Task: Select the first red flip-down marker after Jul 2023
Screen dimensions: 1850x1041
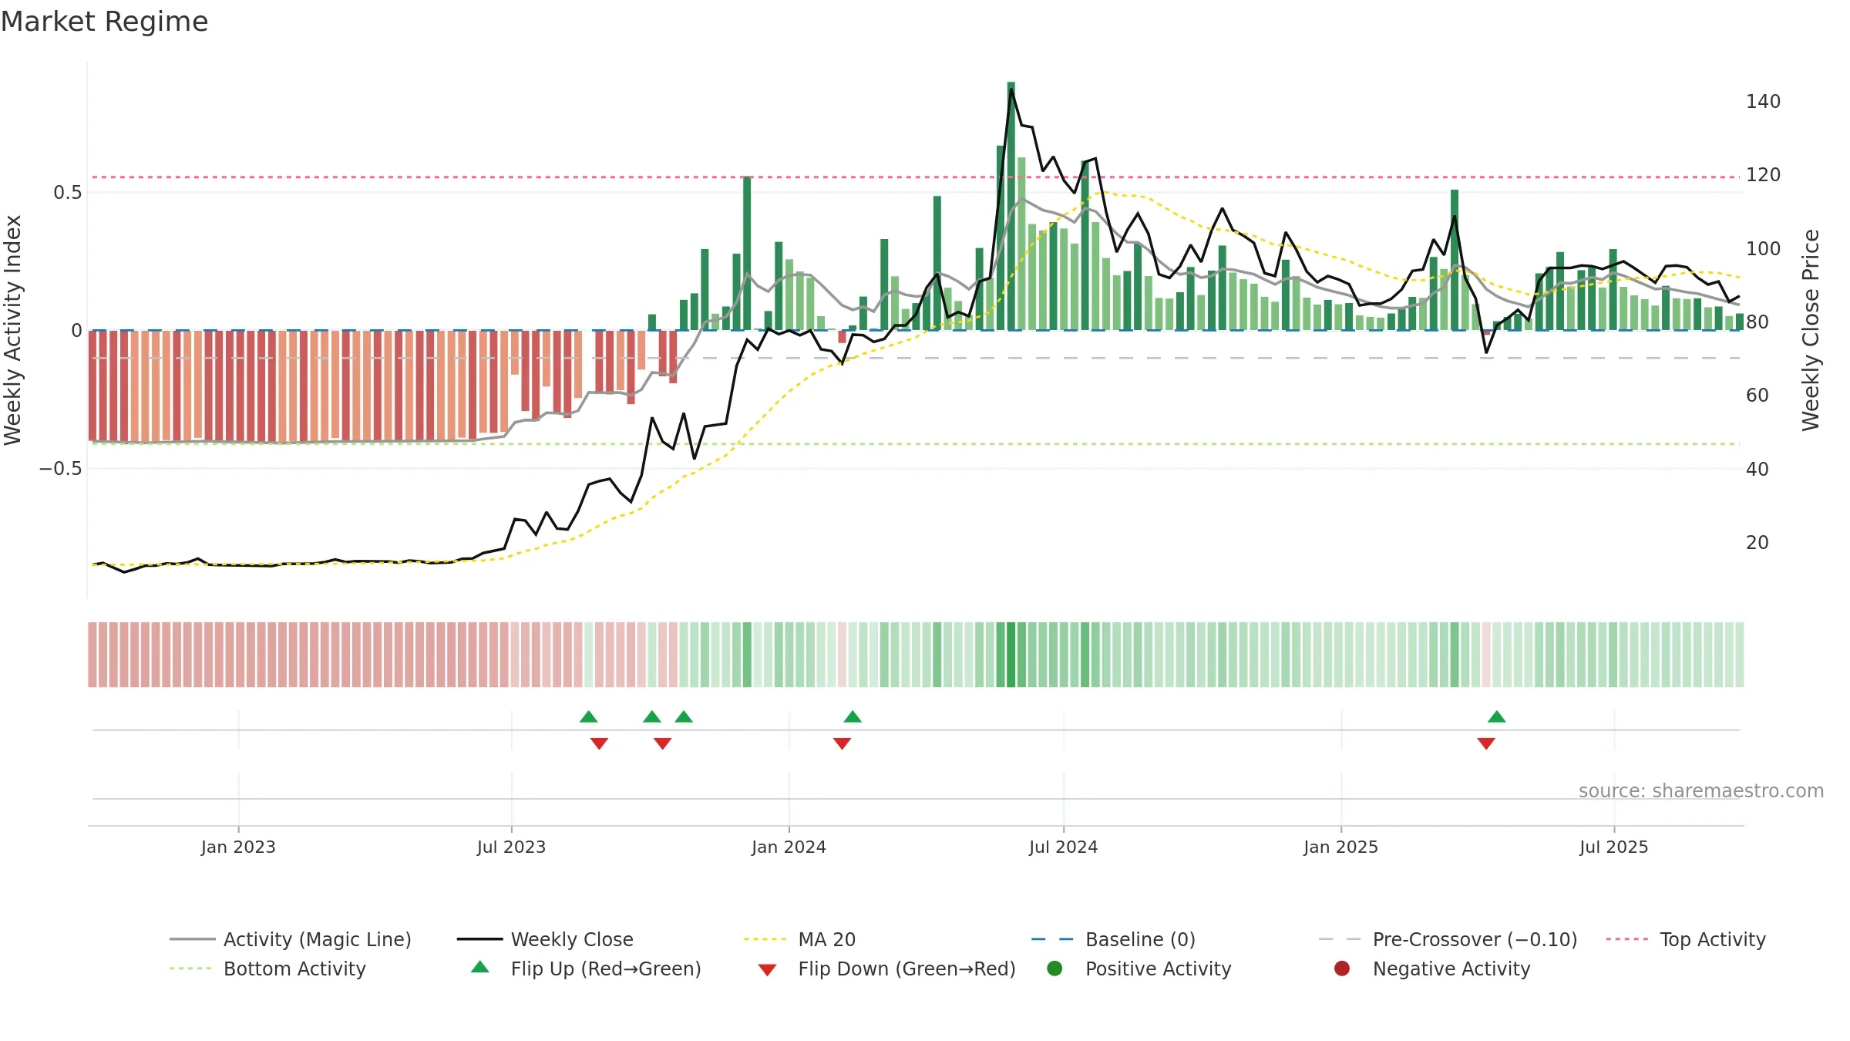Action: pyautogui.click(x=599, y=743)
